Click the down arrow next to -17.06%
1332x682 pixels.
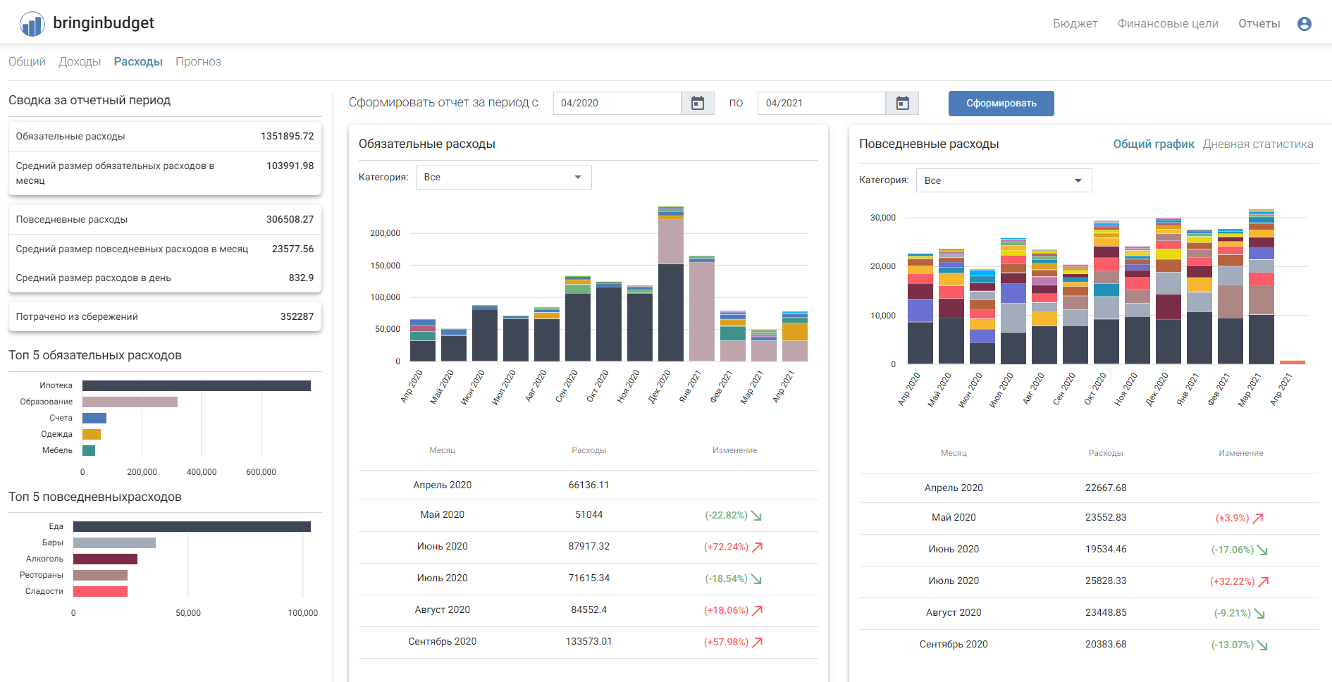[x=1262, y=550]
